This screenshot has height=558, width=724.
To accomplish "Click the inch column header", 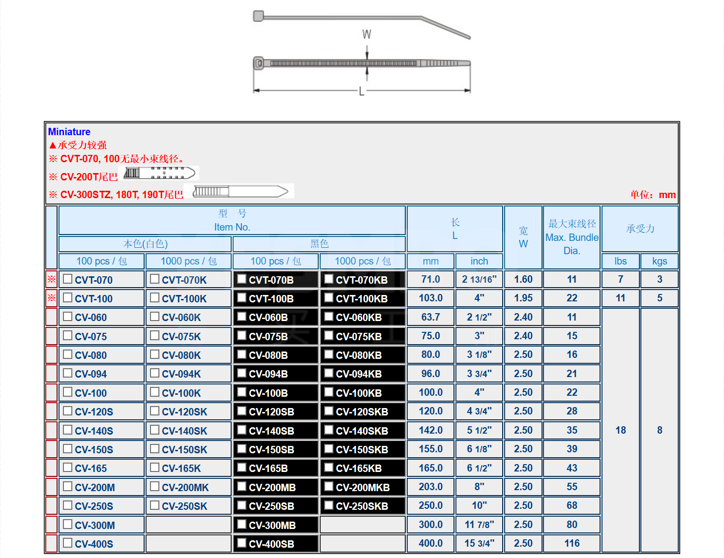I will tap(480, 261).
